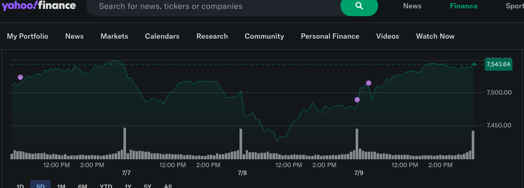Click the tall volume bar at 7/8

[241, 144]
